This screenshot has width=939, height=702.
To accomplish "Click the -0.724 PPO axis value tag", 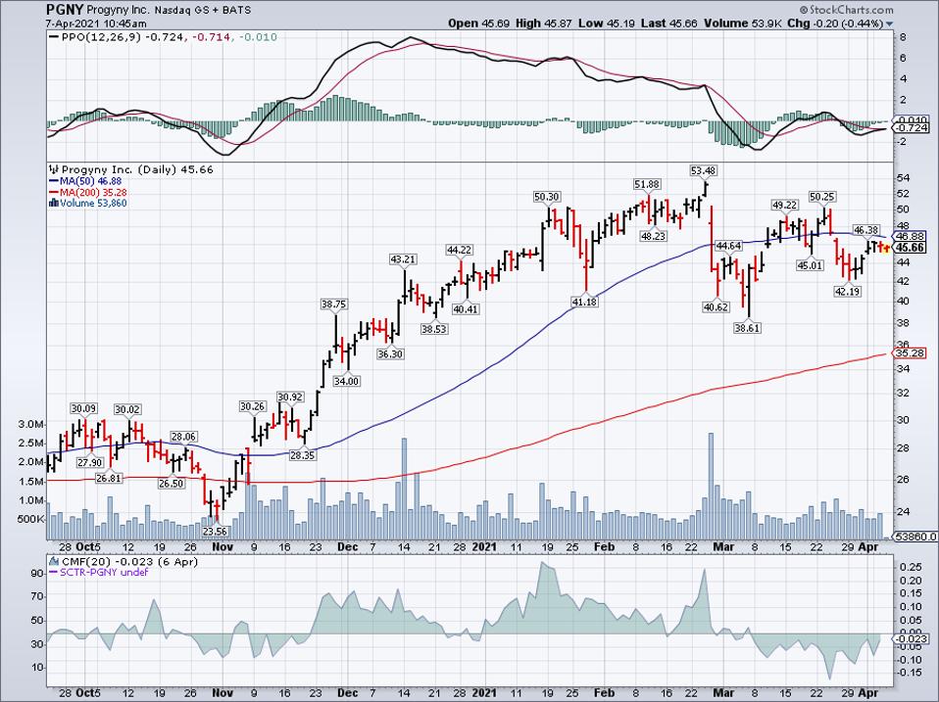I will click(x=913, y=128).
